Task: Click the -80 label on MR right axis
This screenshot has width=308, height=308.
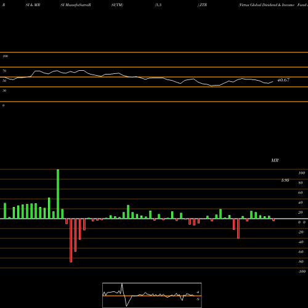Action: tap(301, 262)
